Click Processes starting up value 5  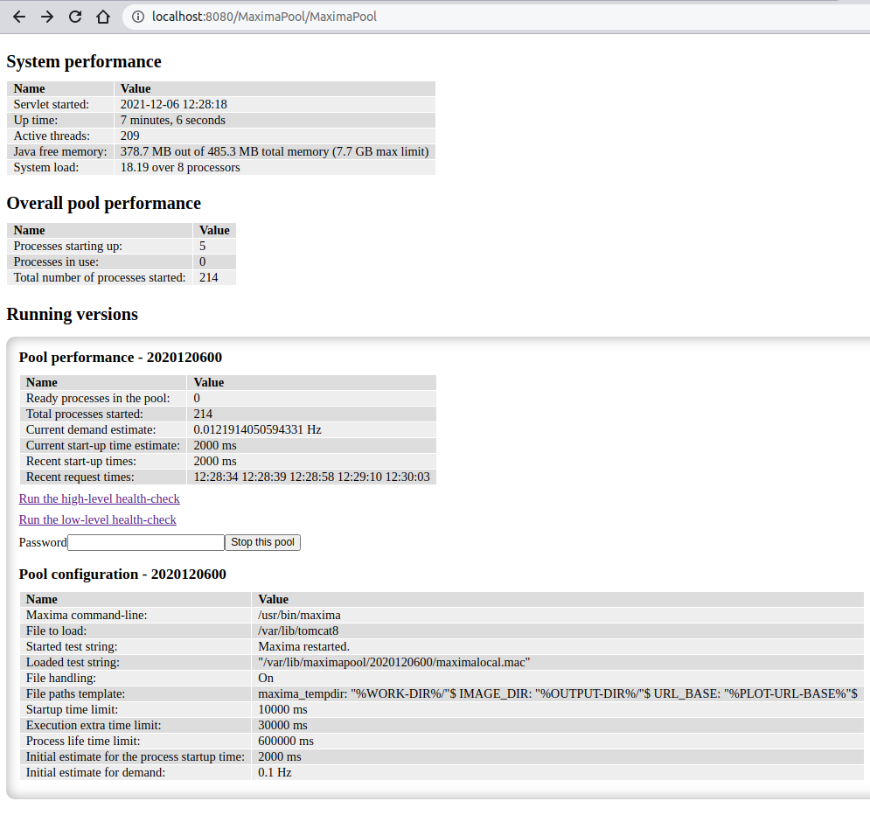coord(202,246)
